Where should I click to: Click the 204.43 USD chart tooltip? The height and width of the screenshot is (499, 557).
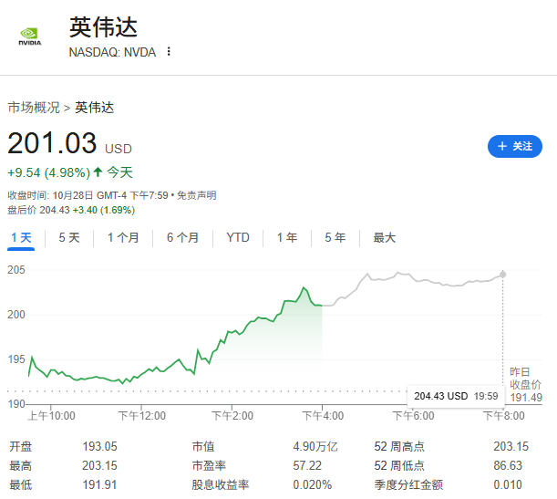pyautogui.click(x=456, y=396)
